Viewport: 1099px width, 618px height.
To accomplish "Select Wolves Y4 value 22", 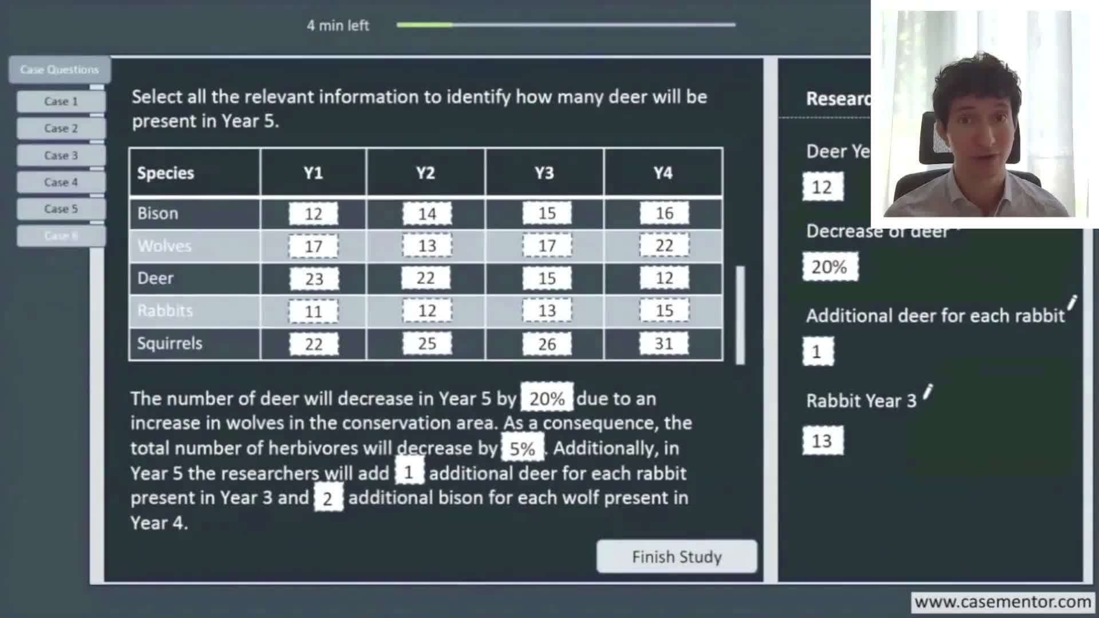I will pos(664,246).
